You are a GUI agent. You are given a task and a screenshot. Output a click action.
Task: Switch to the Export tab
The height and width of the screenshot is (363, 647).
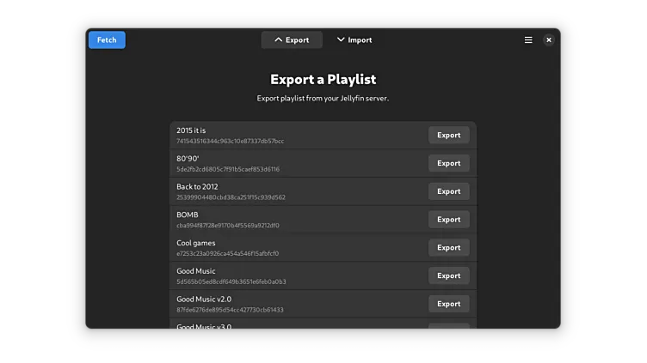click(x=292, y=39)
